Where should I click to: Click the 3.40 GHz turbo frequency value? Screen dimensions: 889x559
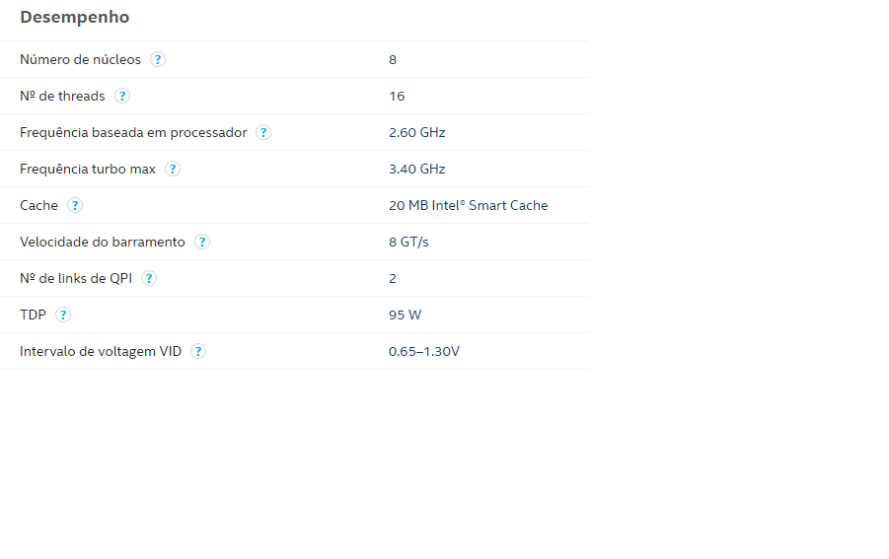[x=416, y=169]
